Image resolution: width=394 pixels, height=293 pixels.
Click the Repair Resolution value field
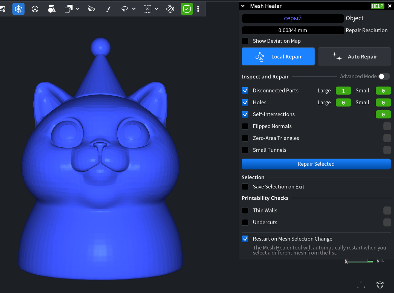pyautogui.click(x=292, y=30)
